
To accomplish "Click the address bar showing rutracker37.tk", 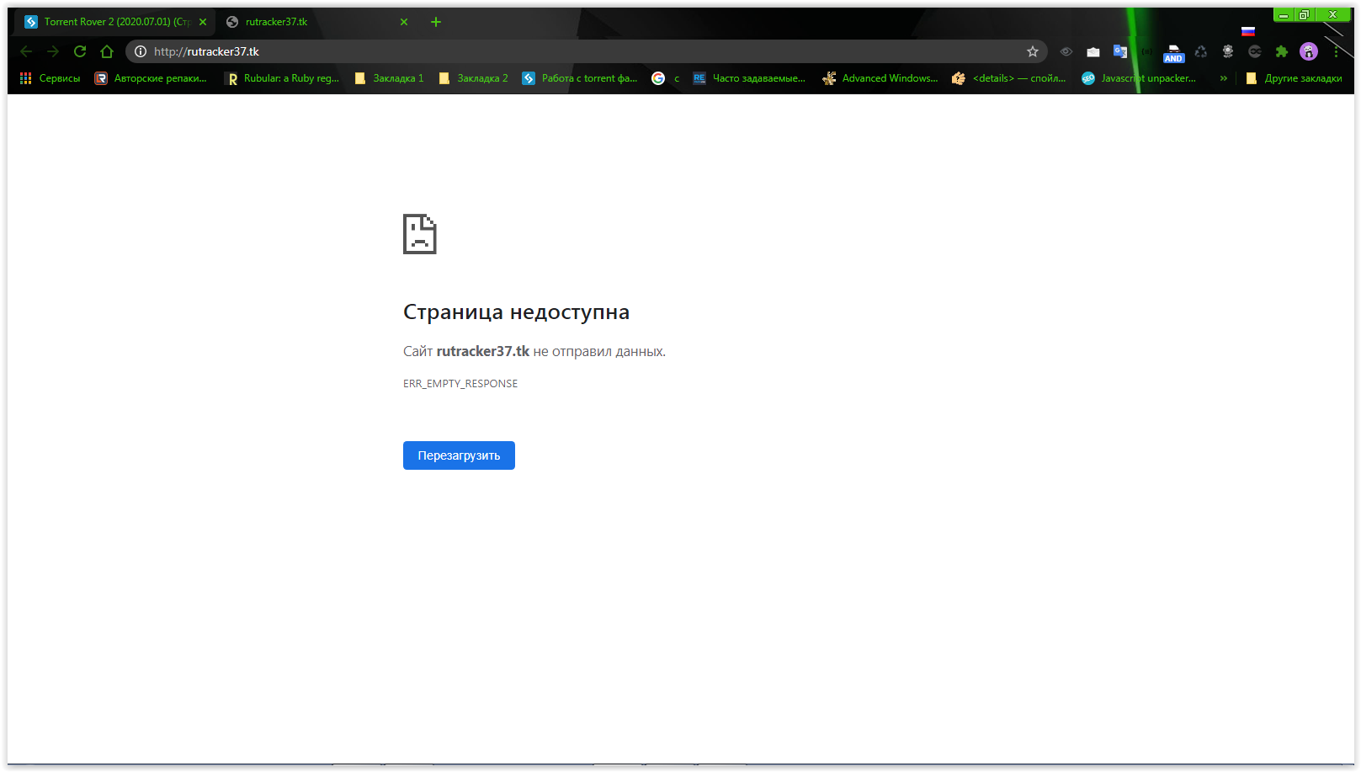I will coord(581,51).
